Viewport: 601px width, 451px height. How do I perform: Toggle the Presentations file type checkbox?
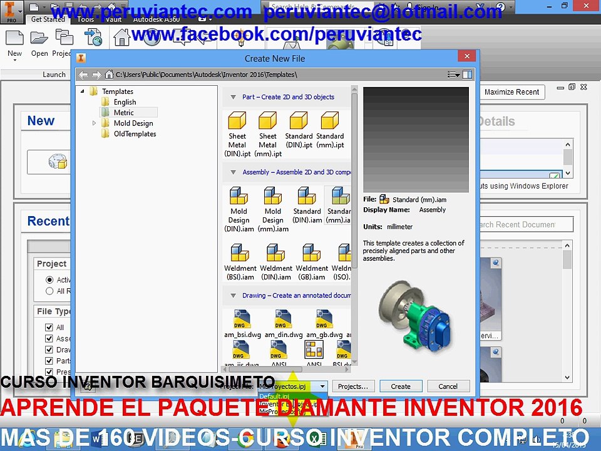click(49, 371)
